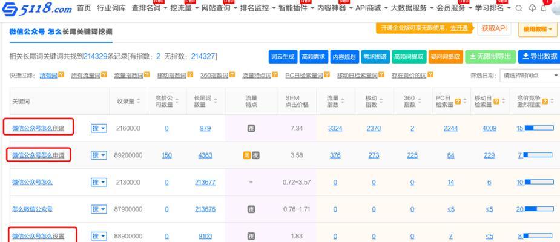The image size is (560, 242).
Task: Click the user avatar at top right
Action: [556, 8]
